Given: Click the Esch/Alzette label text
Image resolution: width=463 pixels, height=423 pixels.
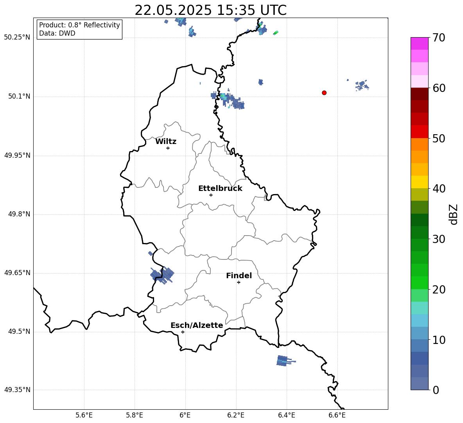Looking at the screenshot, I should coord(197,325).
